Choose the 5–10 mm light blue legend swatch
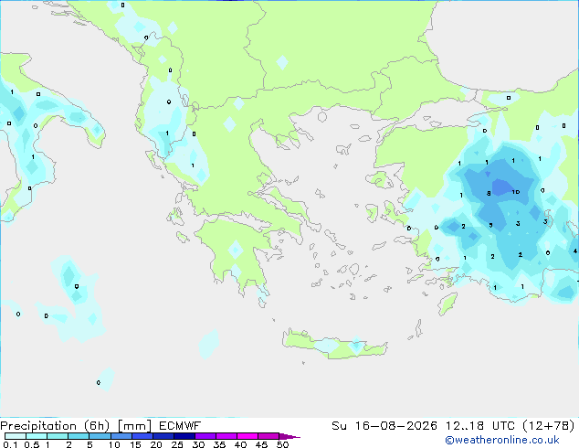The image size is (579, 448). point(100,436)
